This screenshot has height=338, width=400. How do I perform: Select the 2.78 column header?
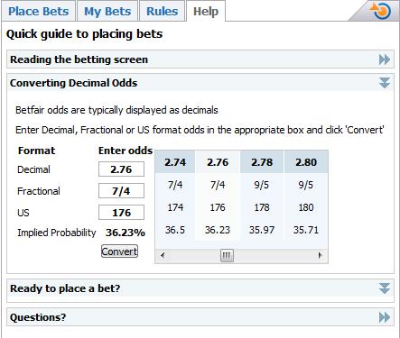(262, 162)
